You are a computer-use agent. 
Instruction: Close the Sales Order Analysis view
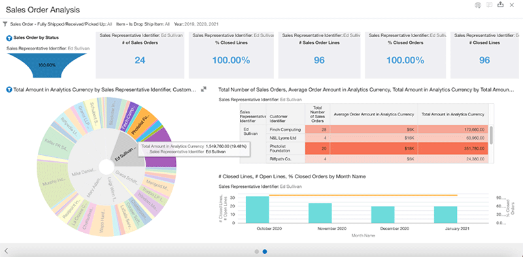point(512,5)
